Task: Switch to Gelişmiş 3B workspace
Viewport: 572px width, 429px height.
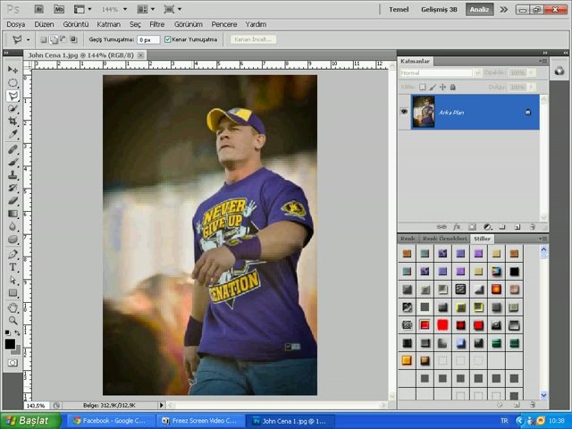Action: (x=439, y=10)
